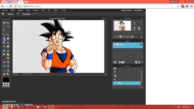Open the Ver menu
194x109 pixels.
tap(49, 10)
